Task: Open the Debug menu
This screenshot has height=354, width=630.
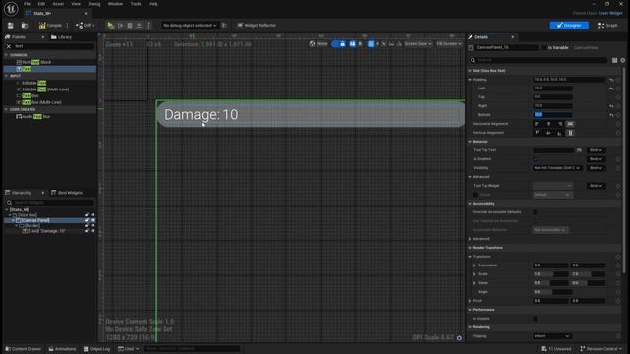Action: (94, 4)
